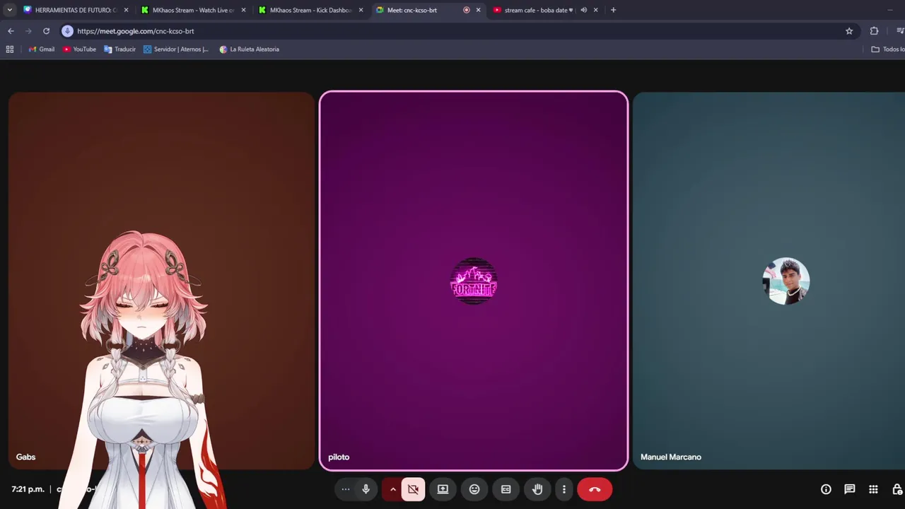The width and height of the screenshot is (905, 509).
Task: Switch to MKhaos Stream Kick Dashboard tab
Action: [310, 10]
